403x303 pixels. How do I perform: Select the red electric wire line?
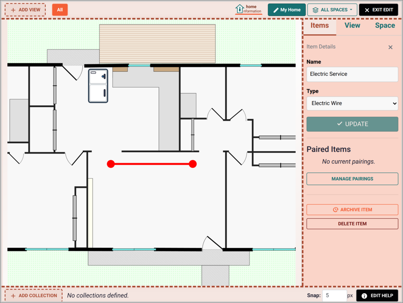click(152, 164)
